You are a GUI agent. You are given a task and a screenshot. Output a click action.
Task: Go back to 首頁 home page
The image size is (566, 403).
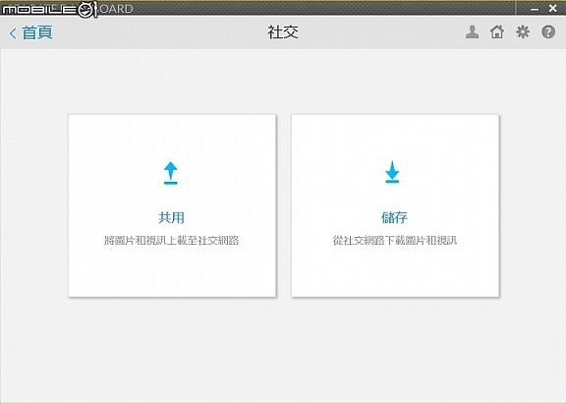(x=31, y=32)
